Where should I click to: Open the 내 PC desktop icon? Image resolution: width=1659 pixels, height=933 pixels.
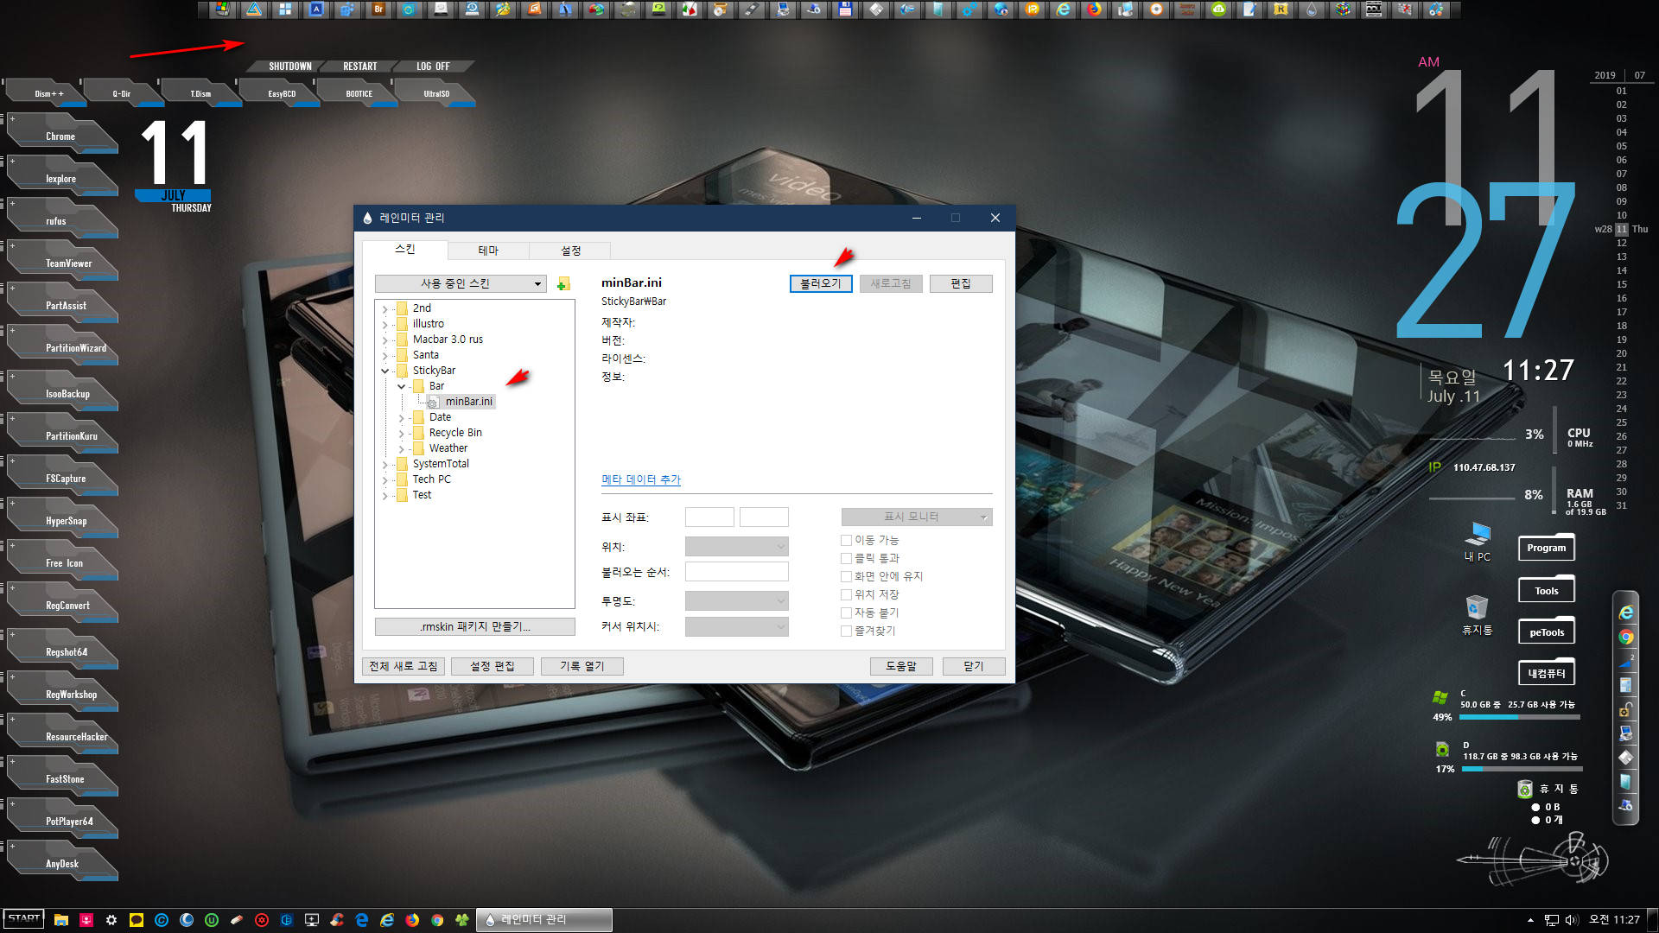pos(1478,542)
